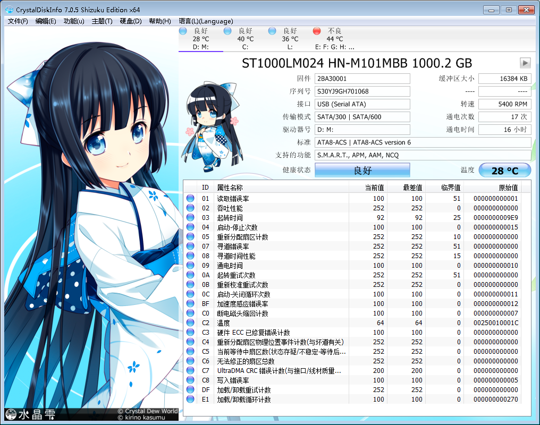Click the red 不良 status orb
Viewport: 540px width, 425px height.
pyautogui.click(x=317, y=31)
